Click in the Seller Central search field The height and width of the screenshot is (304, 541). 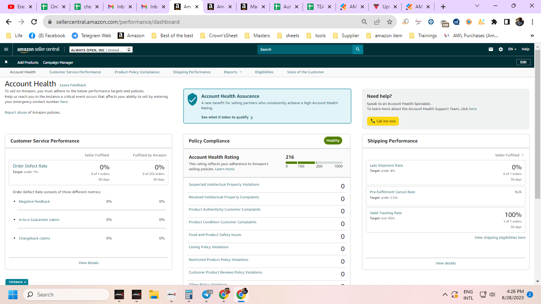tap(305, 49)
